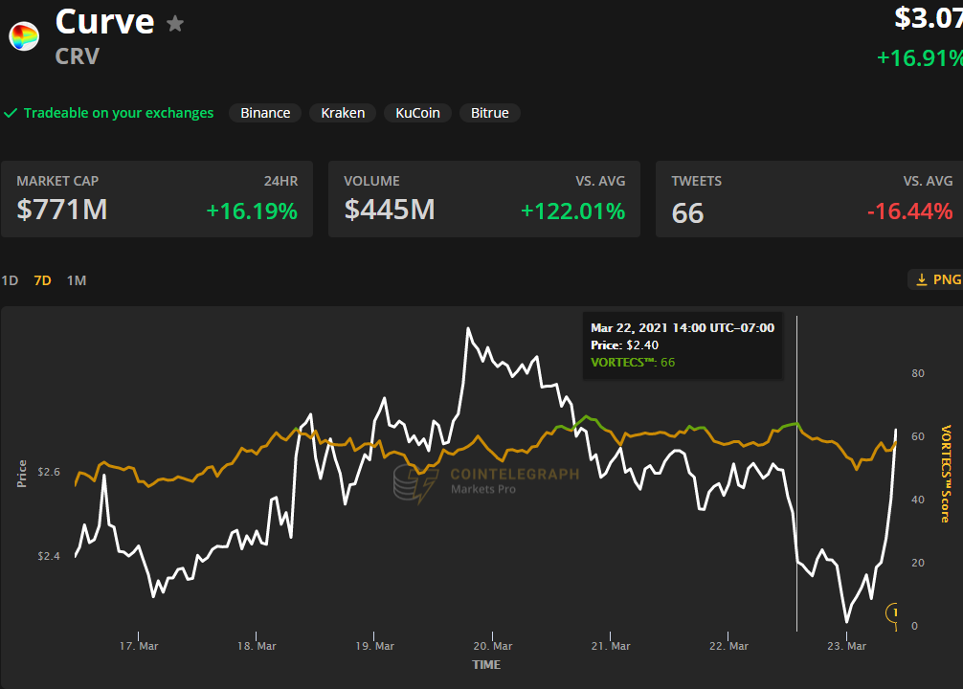Click the 17. Mar date axis label
Viewport: 963px width, 689px height.
coord(139,646)
